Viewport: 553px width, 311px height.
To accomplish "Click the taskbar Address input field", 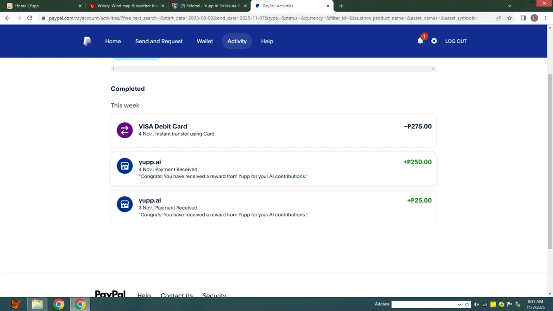I will (424, 305).
